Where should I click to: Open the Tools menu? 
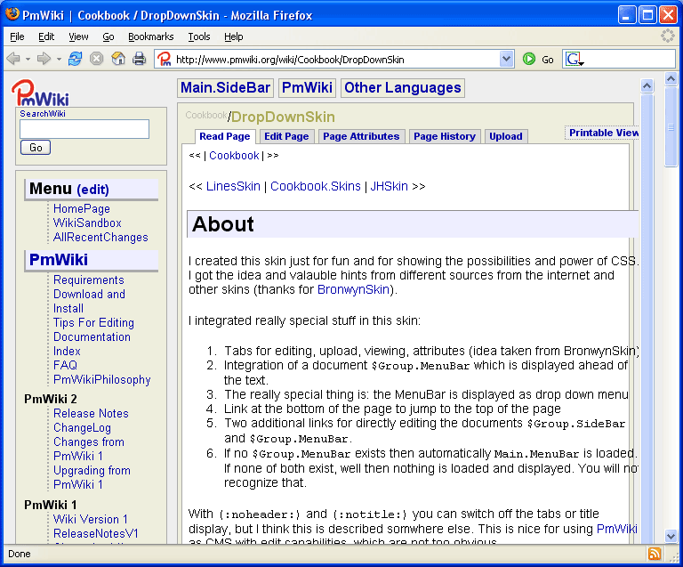coord(199,36)
